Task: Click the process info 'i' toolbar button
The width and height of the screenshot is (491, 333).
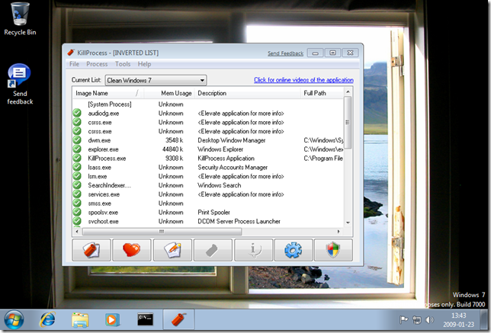Action: pyautogui.click(x=253, y=250)
